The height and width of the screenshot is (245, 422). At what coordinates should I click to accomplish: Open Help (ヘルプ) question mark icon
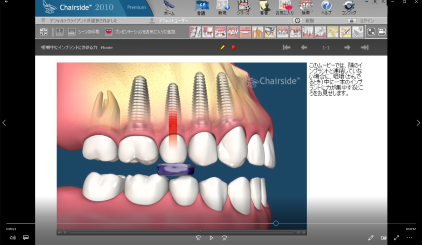[x=326, y=8]
